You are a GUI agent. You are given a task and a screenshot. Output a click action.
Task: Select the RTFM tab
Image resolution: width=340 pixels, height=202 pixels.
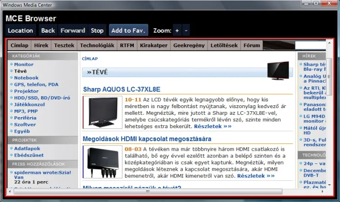point(127,45)
